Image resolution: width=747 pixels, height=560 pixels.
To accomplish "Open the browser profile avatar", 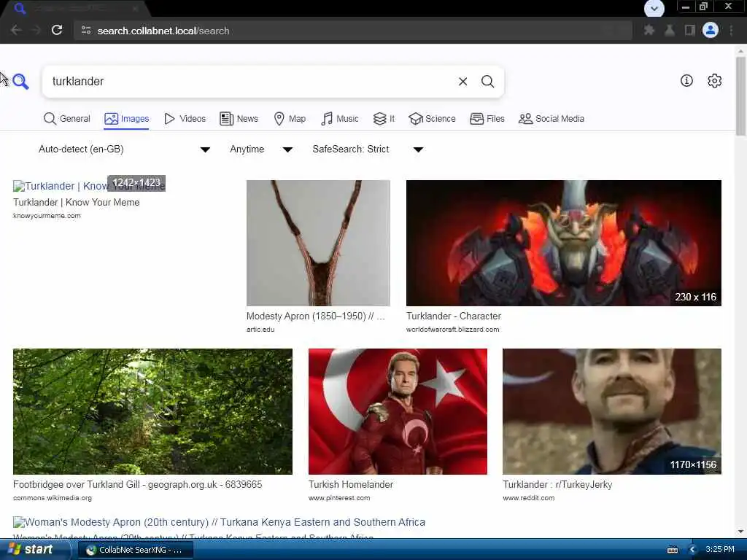I will click(x=711, y=31).
